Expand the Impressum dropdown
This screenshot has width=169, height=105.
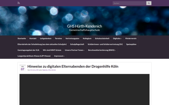pyautogui.click(x=59, y=56)
